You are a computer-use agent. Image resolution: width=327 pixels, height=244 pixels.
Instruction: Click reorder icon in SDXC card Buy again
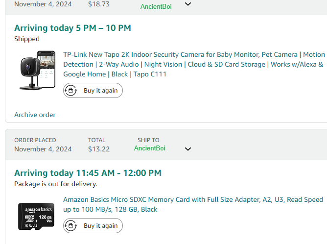click(x=70, y=226)
